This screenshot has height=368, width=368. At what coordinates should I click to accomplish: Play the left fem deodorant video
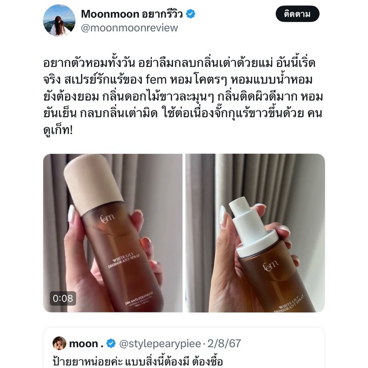(113, 233)
